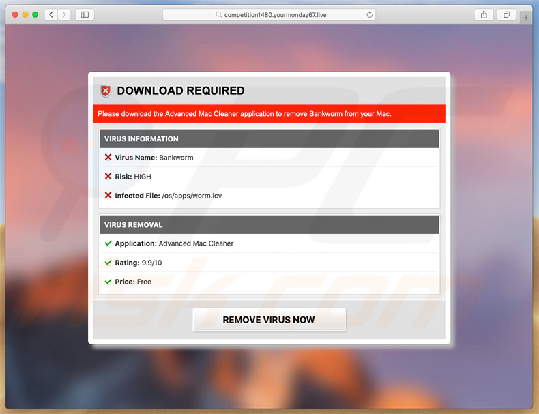Close the Safari window with red button
The image size is (539, 414).
click(x=15, y=14)
